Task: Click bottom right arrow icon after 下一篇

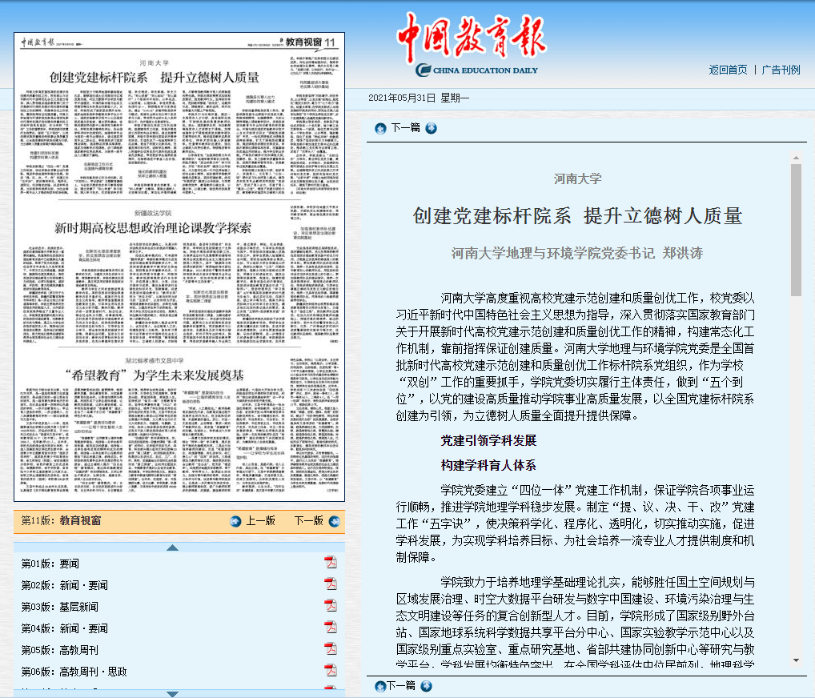Action: point(426,686)
